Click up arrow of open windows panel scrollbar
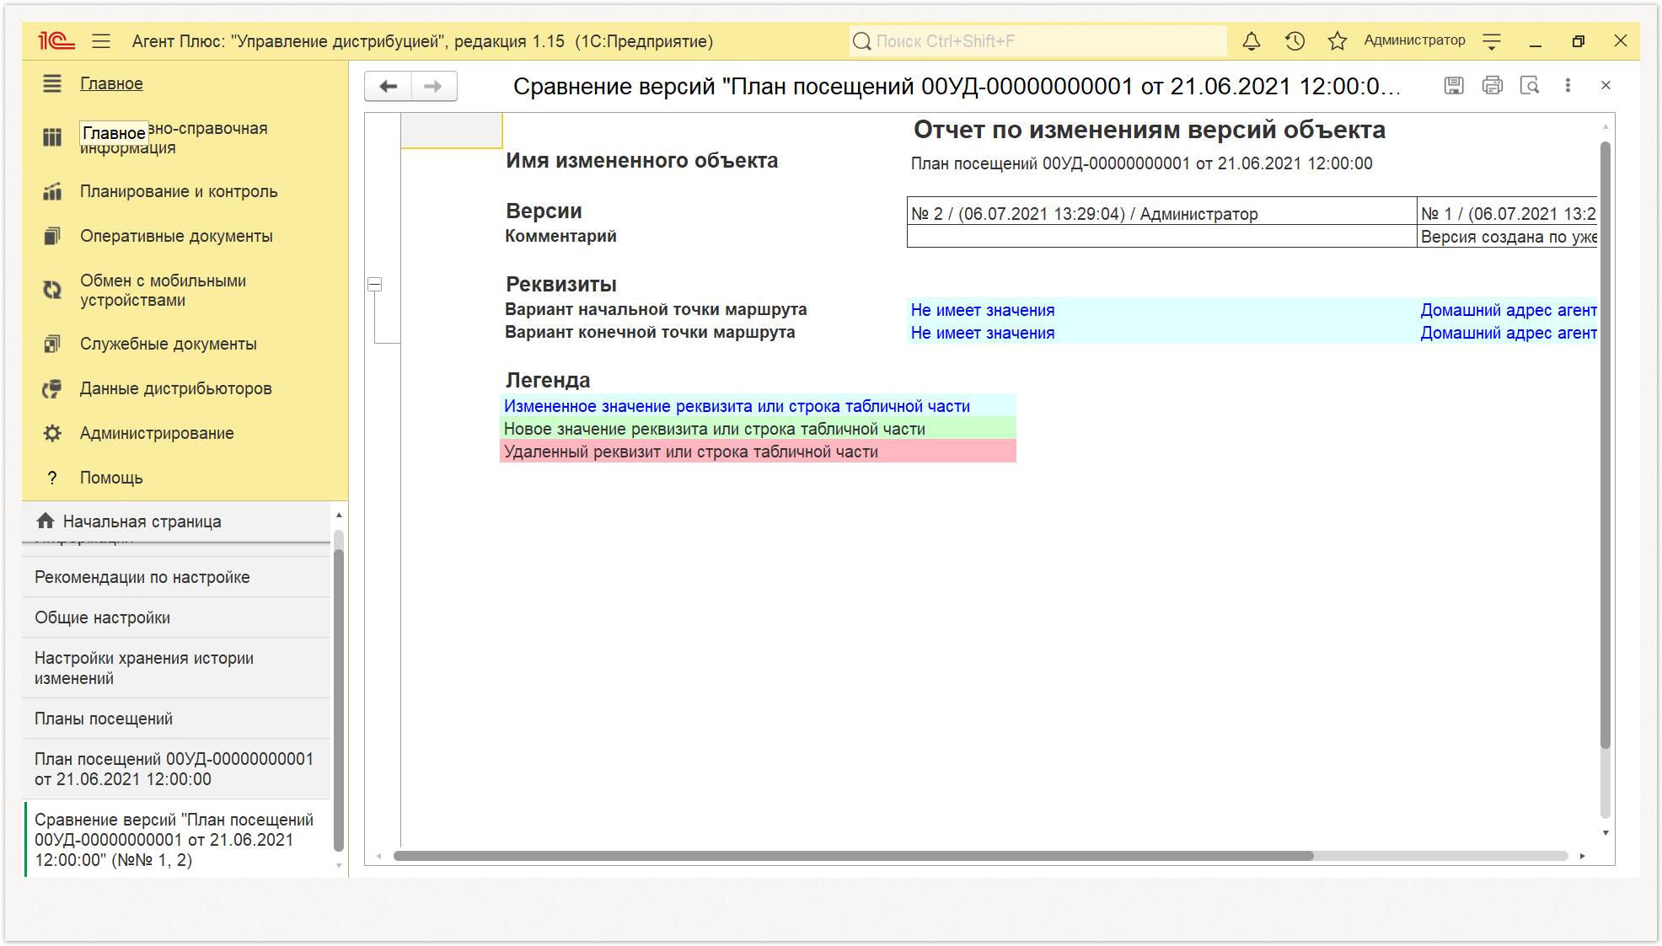Viewport: 1662px width, 946px height. [x=339, y=515]
